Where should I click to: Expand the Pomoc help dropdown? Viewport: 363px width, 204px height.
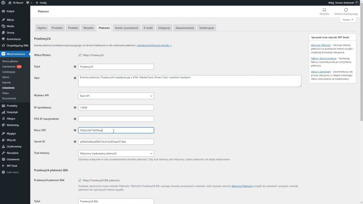[x=348, y=20]
